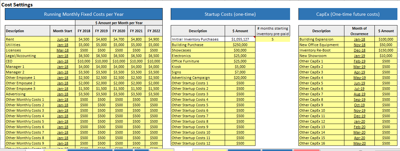400x151 pixels.
Task: Select the Advertising Campaign description cell
Action: (198, 78)
